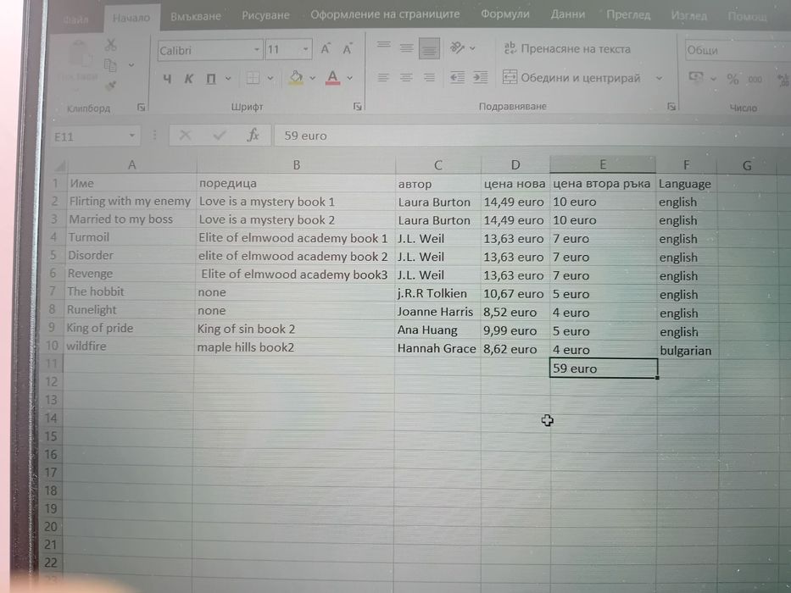The height and width of the screenshot is (593, 791).
Task: Apply comma thousands separator style
Action: coord(755,80)
